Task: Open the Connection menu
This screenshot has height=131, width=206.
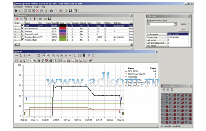Action: coord(18,7)
